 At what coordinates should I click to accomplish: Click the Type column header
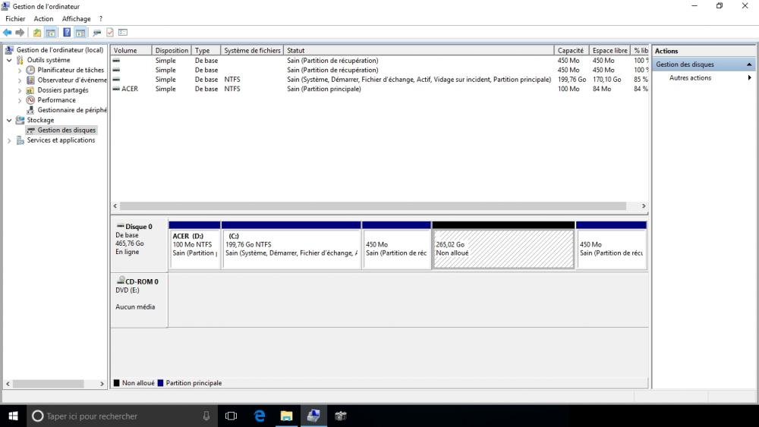tap(206, 50)
